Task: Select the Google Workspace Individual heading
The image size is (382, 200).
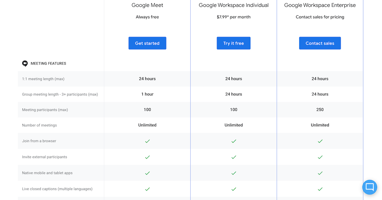Action: (234, 5)
